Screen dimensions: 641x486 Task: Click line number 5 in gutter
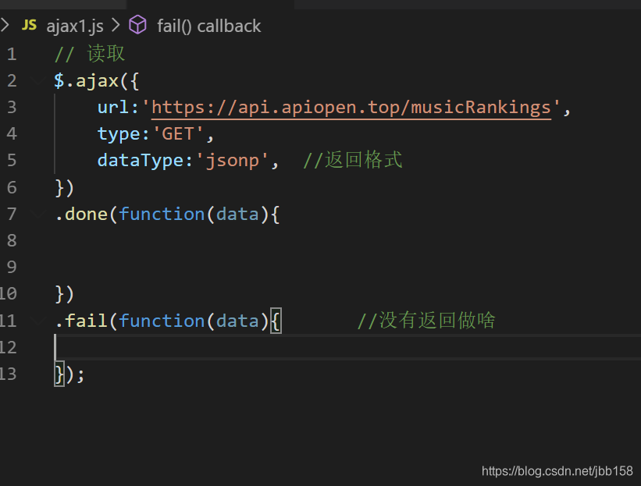pyautogui.click(x=12, y=160)
